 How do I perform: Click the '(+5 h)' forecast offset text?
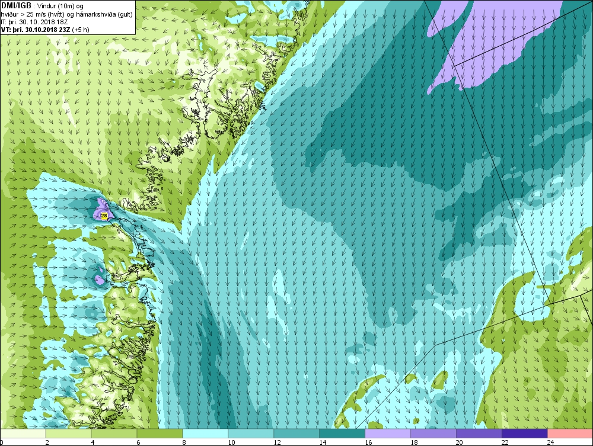point(81,30)
